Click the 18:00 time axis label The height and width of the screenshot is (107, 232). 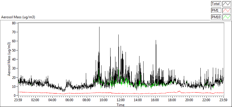click(x=172, y=100)
